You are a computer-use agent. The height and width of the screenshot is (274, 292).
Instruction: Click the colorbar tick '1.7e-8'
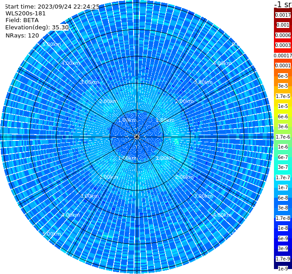coord(283,218)
